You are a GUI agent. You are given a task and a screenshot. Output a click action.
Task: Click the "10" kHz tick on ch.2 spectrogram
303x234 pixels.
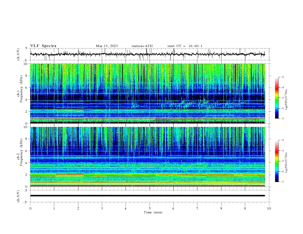point(26,127)
